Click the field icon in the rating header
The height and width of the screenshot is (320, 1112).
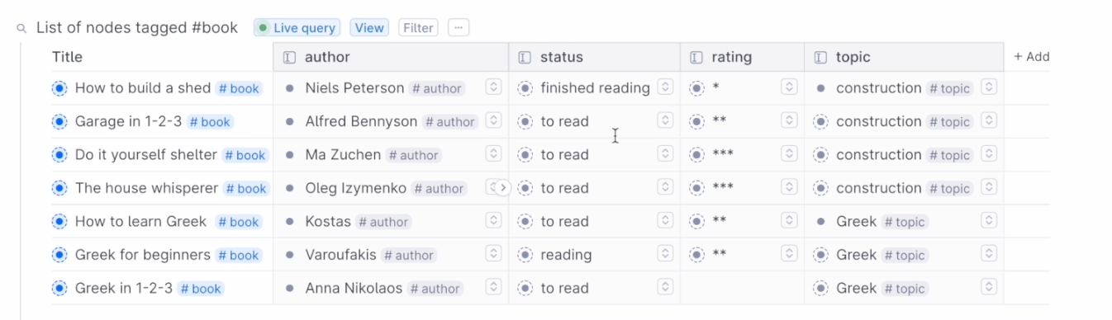pos(696,57)
